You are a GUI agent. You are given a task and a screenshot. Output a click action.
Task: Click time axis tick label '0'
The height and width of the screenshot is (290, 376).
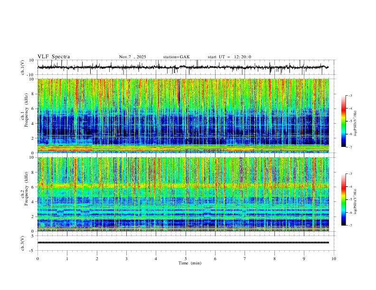click(38, 259)
